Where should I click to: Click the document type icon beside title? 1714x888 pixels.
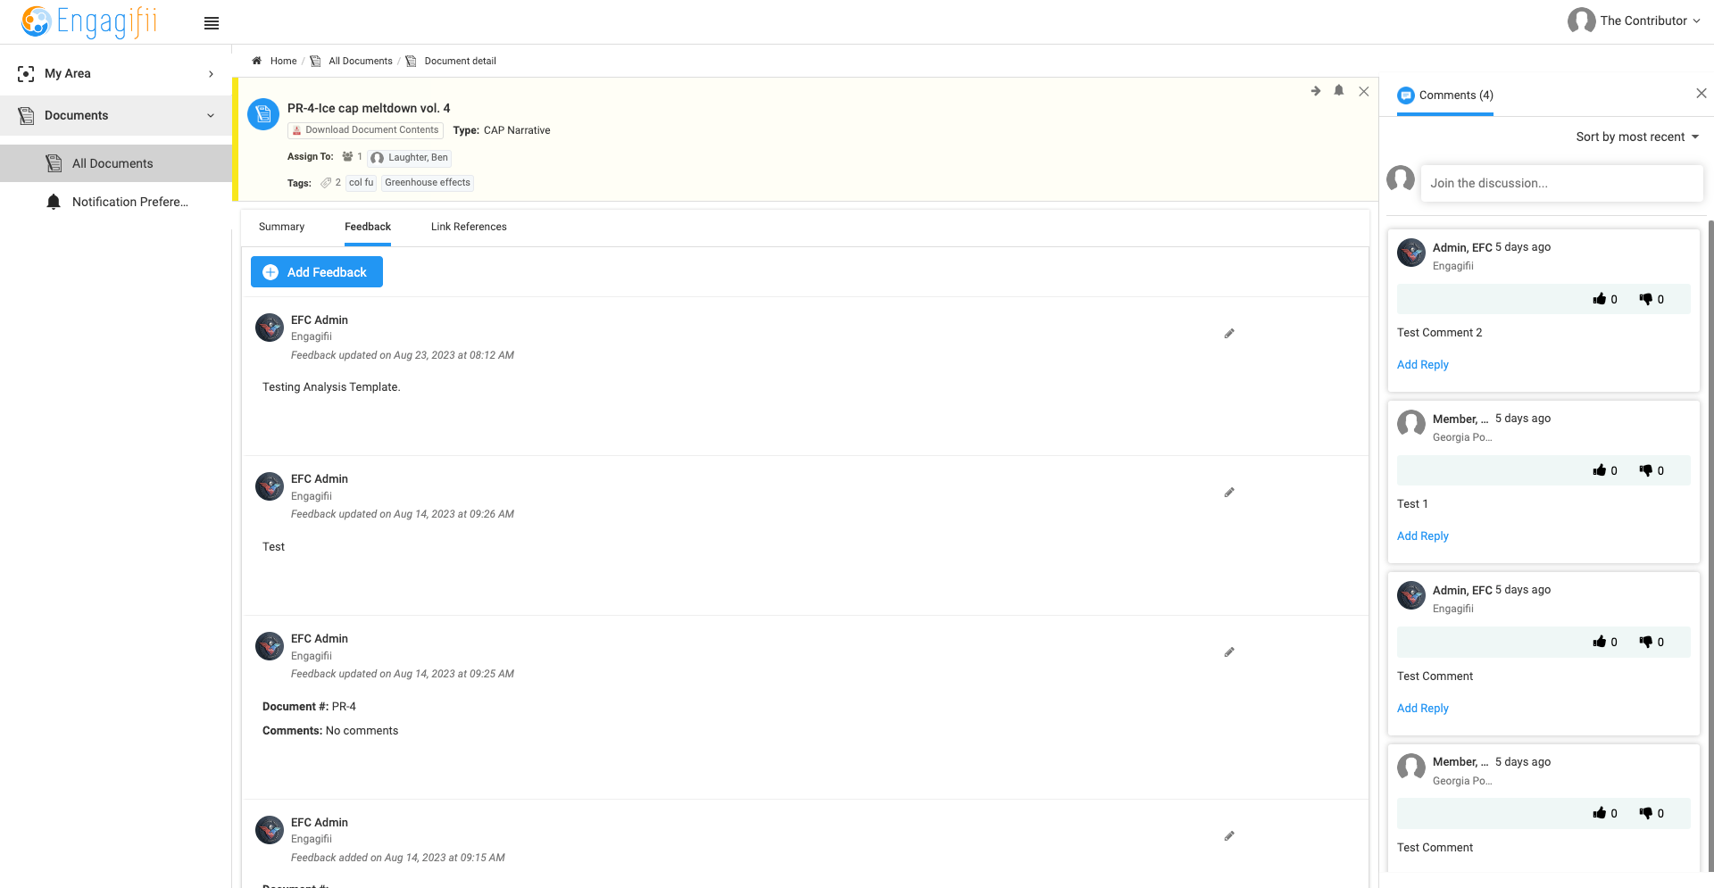[263, 114]
